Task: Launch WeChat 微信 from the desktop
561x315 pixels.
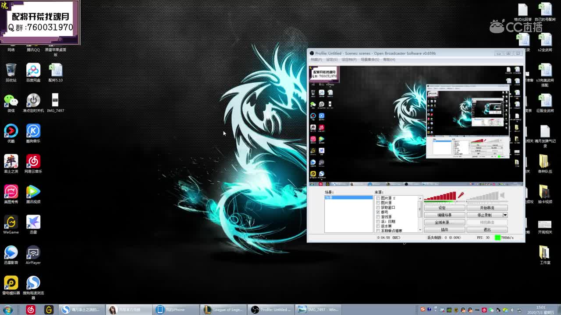Action: (x=11, y=103)
